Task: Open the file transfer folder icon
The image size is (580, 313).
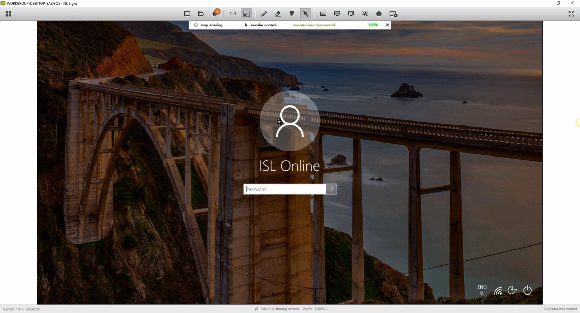Action: (x=201, y=14)
